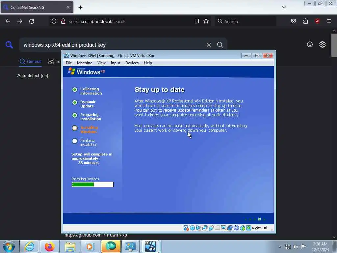Open Windows Media Player from taskbar
337x253 pixels.
pos(90,246)
